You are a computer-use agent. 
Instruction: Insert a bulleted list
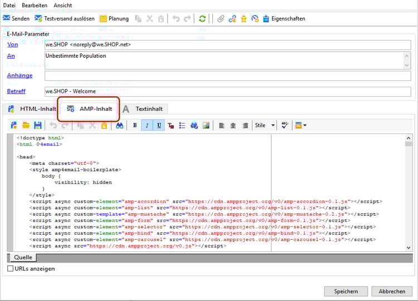pyautogui.click(x=182, y=125)
